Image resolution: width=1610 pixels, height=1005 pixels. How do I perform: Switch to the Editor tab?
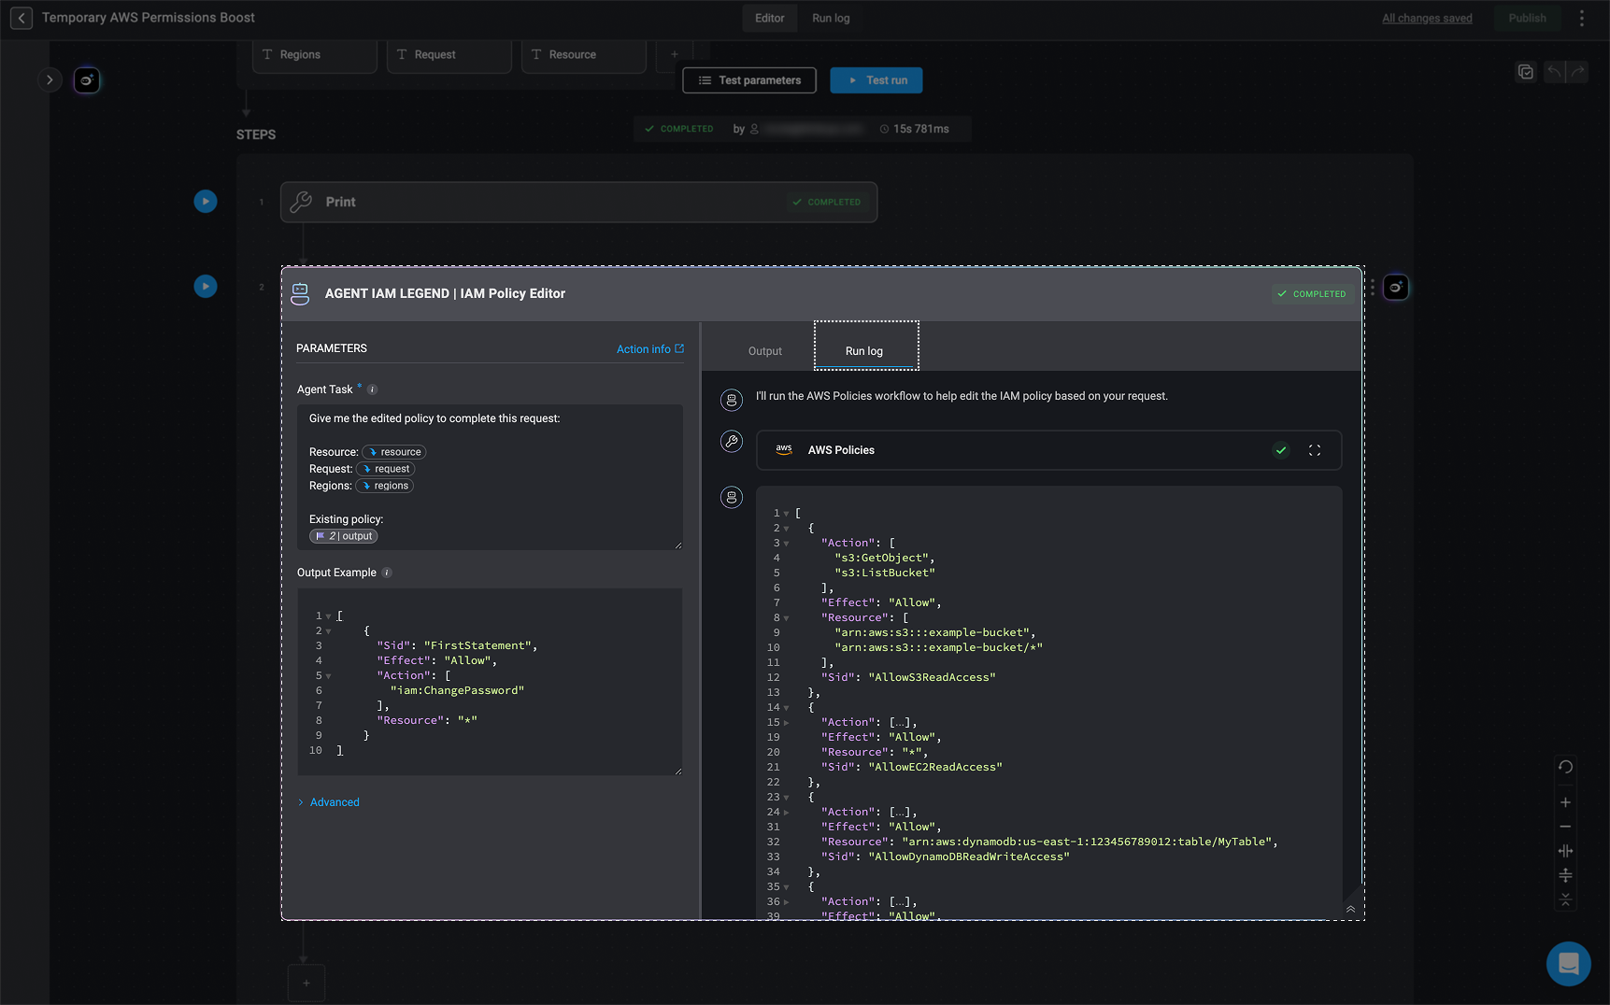tap(770, 18)
